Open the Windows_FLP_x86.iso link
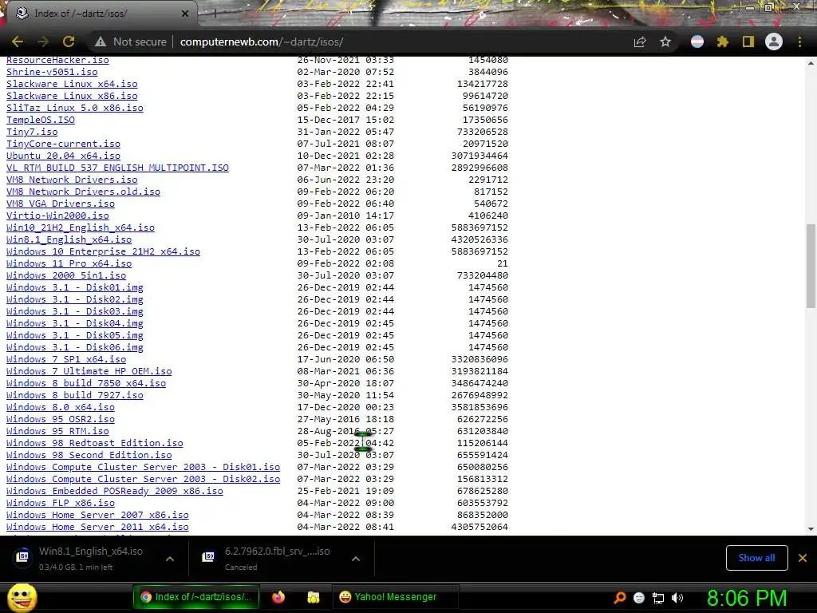Viewport: 817px width, 613px height. [61, 504]
